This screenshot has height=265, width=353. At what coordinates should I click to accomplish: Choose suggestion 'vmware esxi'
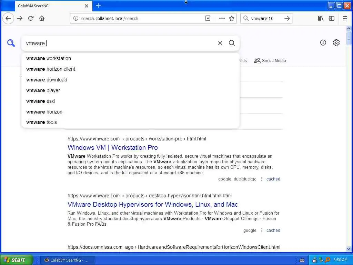(x=130, y=101)
